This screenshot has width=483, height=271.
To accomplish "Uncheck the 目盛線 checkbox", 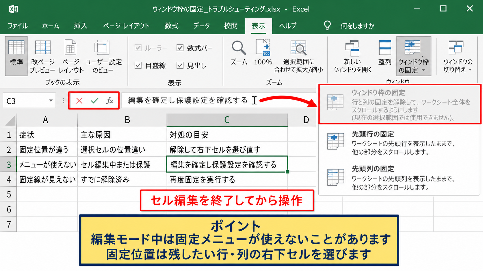I will coord(138,65).
